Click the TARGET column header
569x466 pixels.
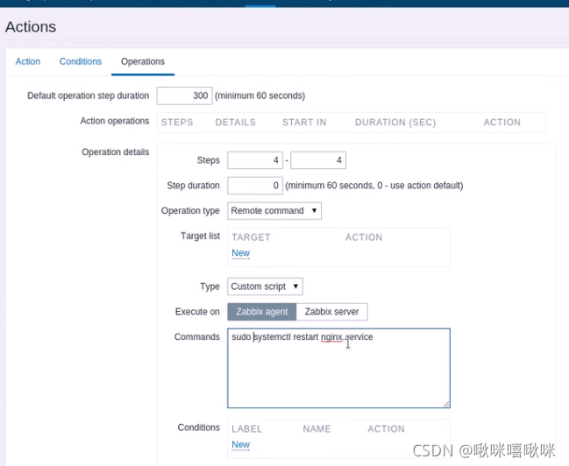tap(251, 237)
